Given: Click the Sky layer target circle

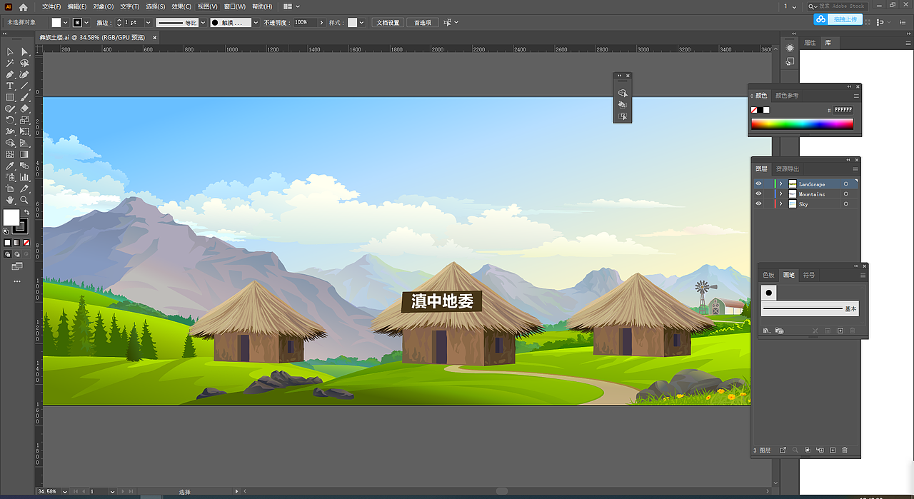Looking at the screenshot, I should pos(846,204).
